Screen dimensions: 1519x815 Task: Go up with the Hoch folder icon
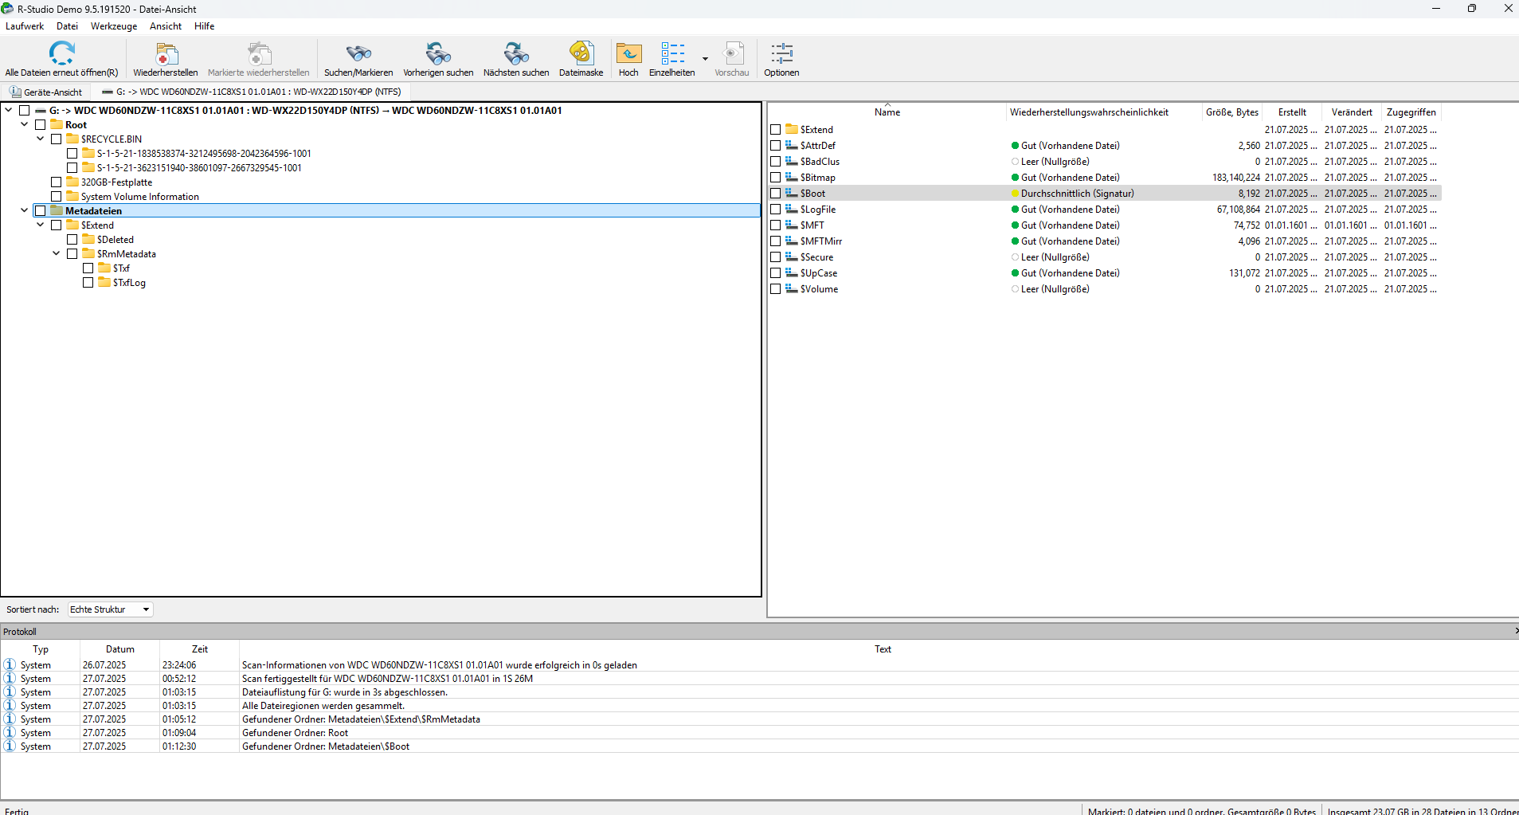pyautogui.click(x=628, y=53)
